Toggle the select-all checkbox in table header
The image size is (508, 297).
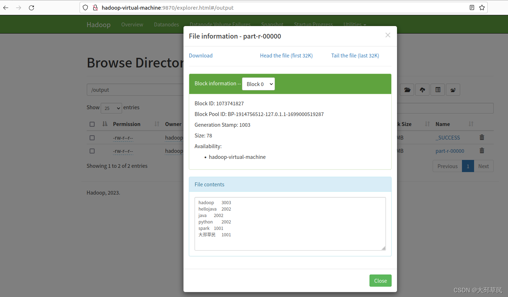pos(92,124)
